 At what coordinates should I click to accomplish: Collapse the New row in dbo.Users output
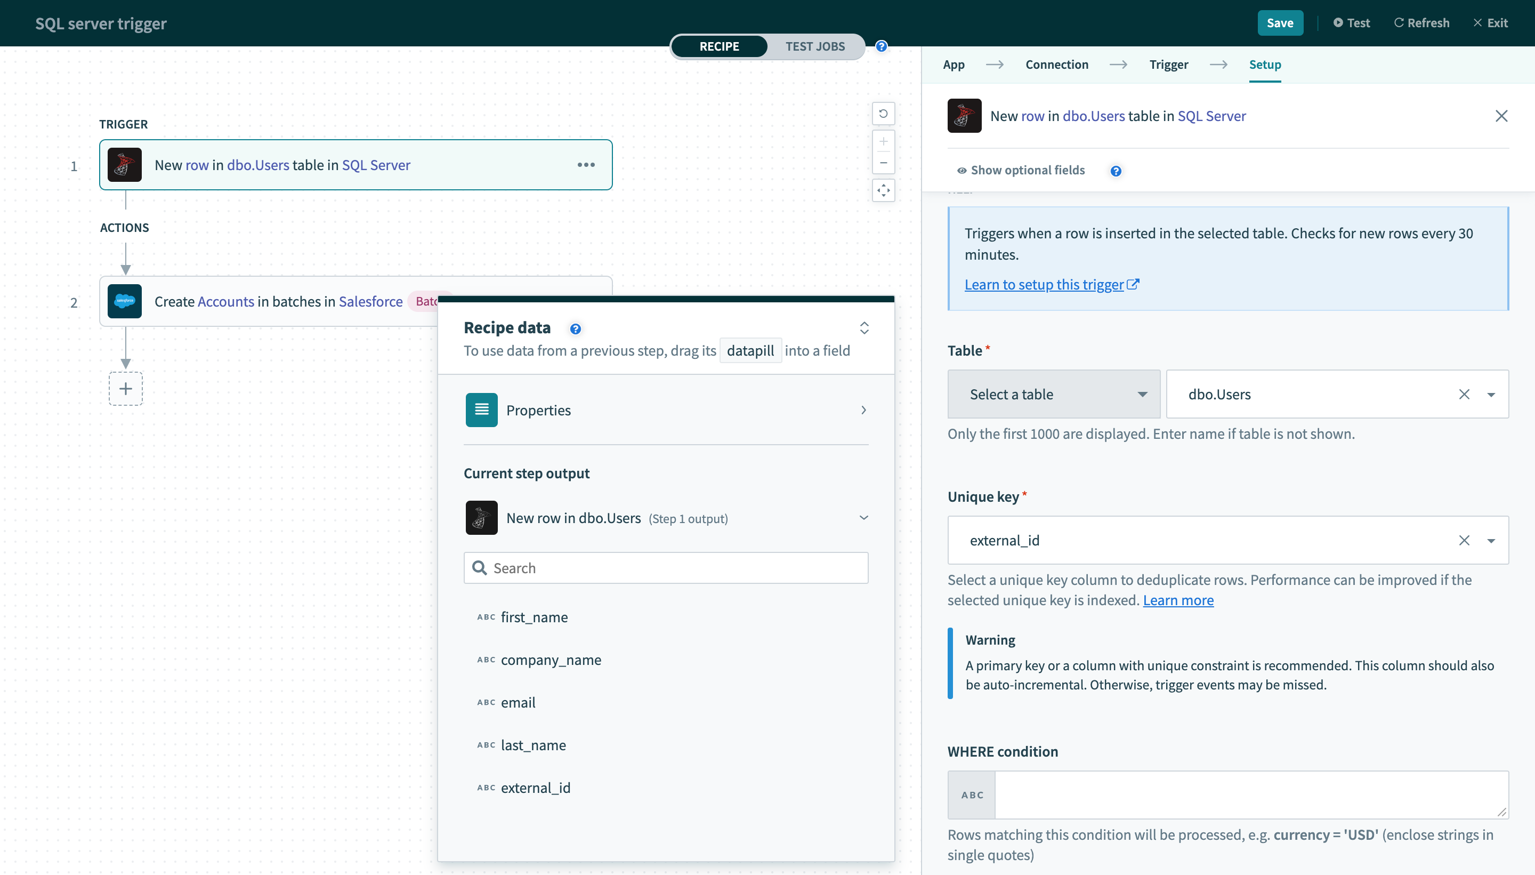click(x=863, y=517)
